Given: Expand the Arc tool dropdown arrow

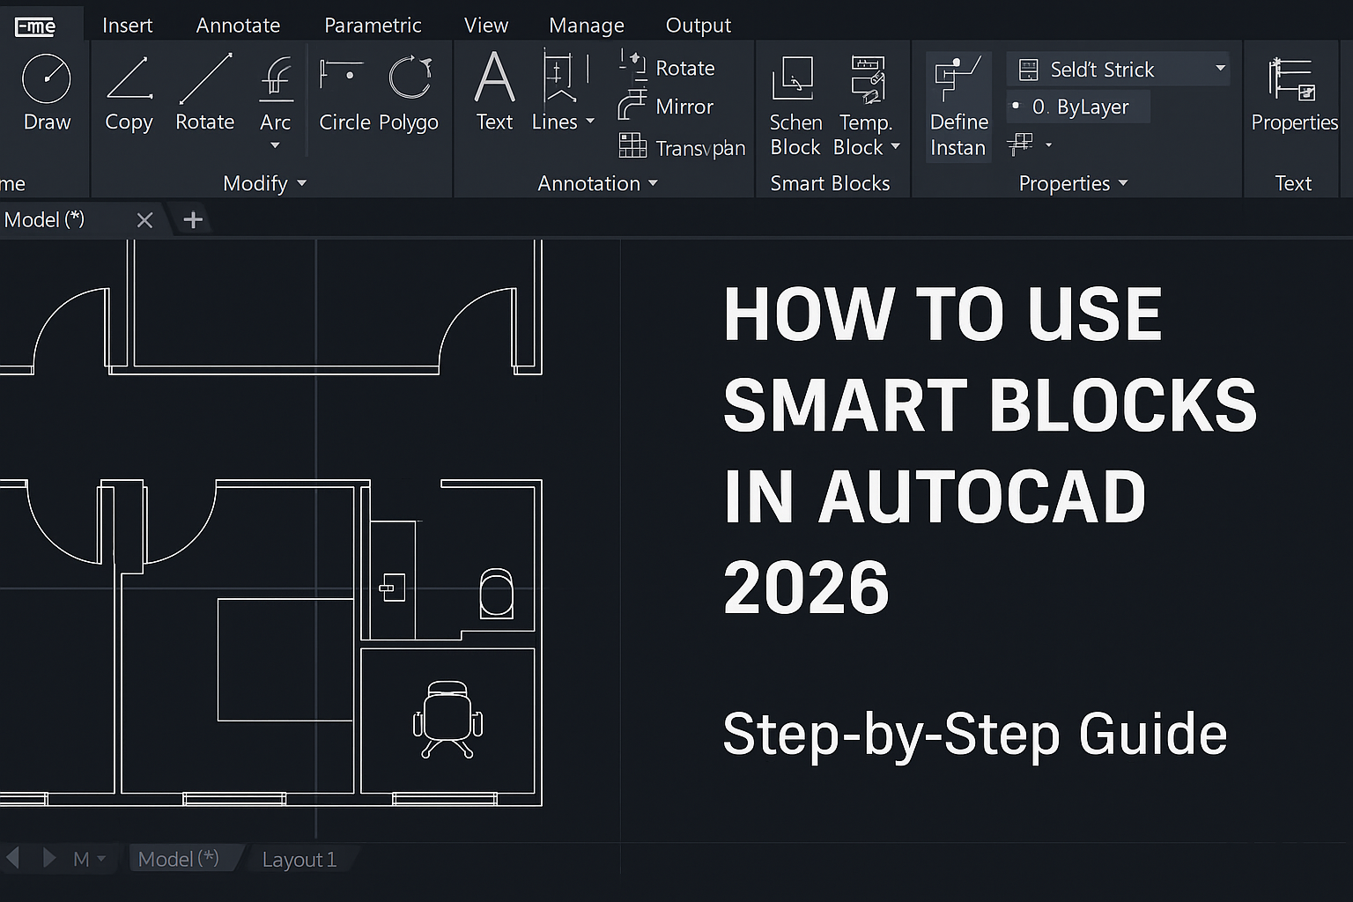Looking at the screenshot, I should [x=275, y=145].
